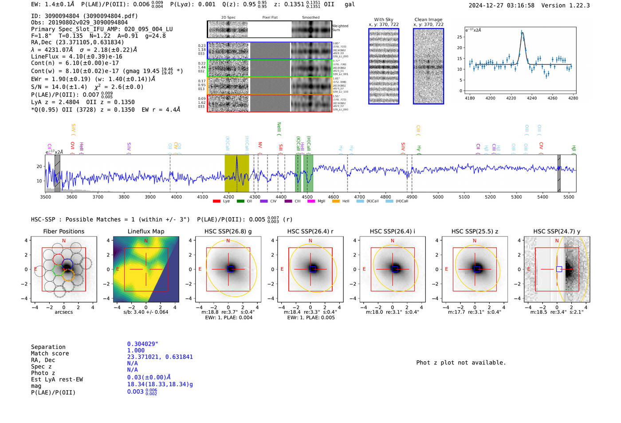
Task: Click the 'EW: 1.4±0.1Å' header value
Action: tap(53, 4)
